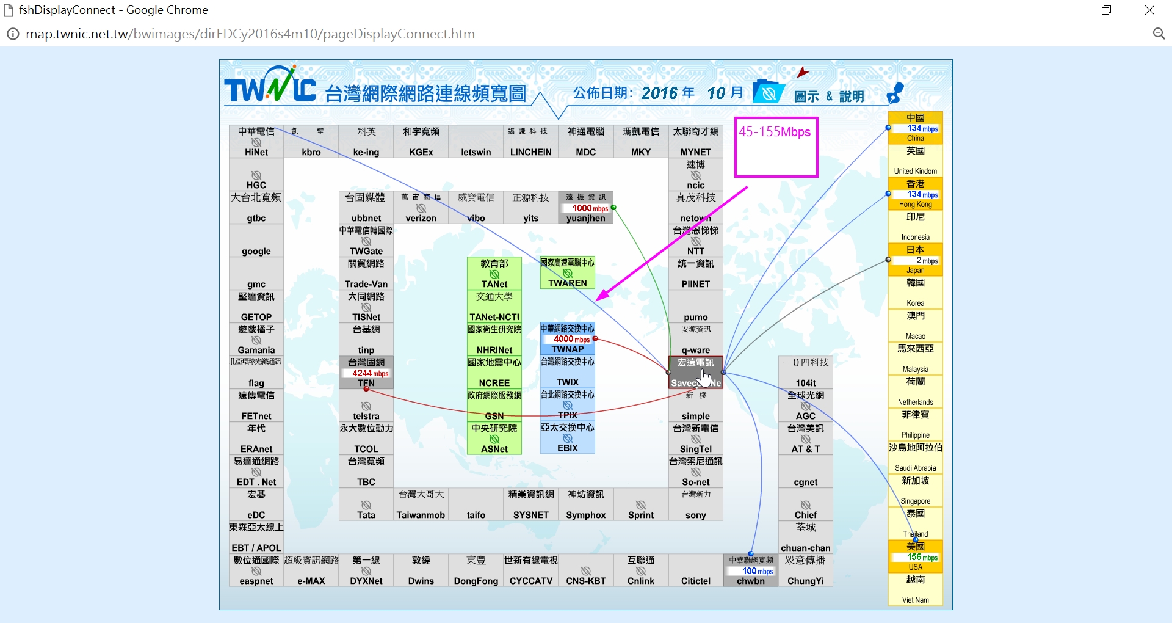1172x623 pixels.
Task: Click the TWNIC logo
Action: (x=270, y=85)
